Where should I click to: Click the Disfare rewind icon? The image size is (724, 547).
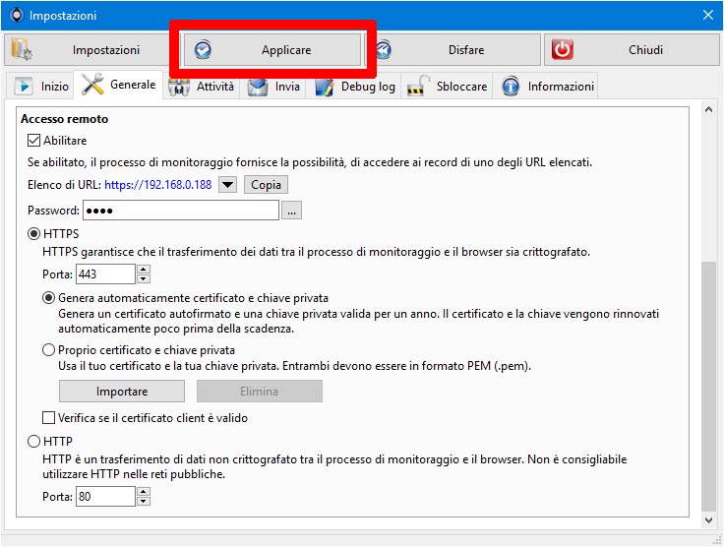[383, 50]
